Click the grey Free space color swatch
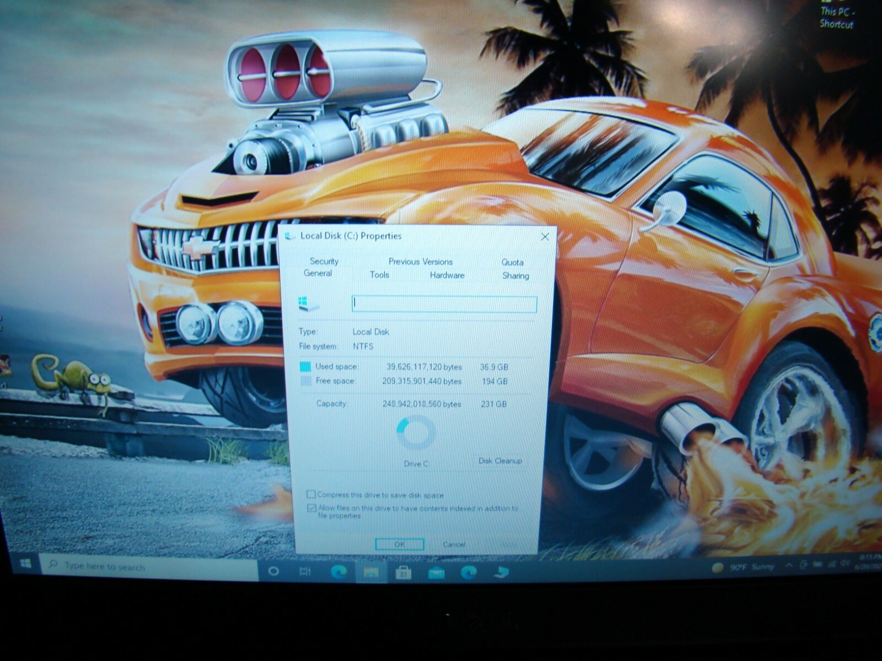 coord(305,381)
